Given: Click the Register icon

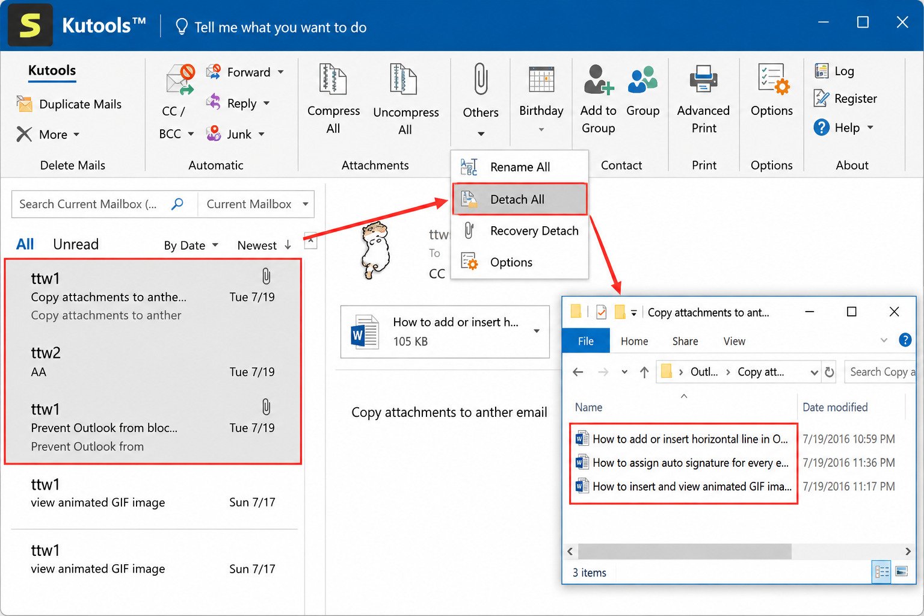Looking at the screenshot, I should tap(822, 98).
